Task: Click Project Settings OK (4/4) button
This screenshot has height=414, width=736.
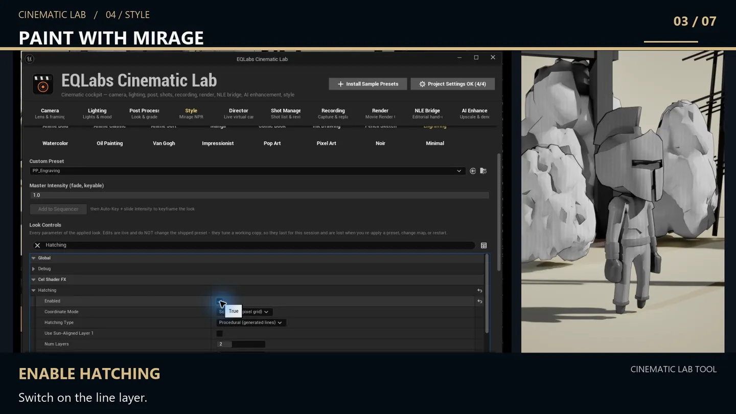Action: click(x=452, y=84)
